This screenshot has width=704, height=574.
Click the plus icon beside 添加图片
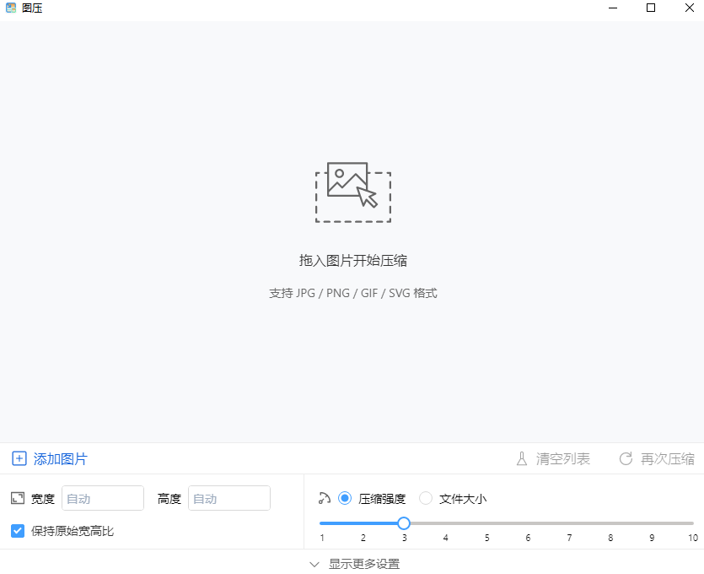coord(18,458)
